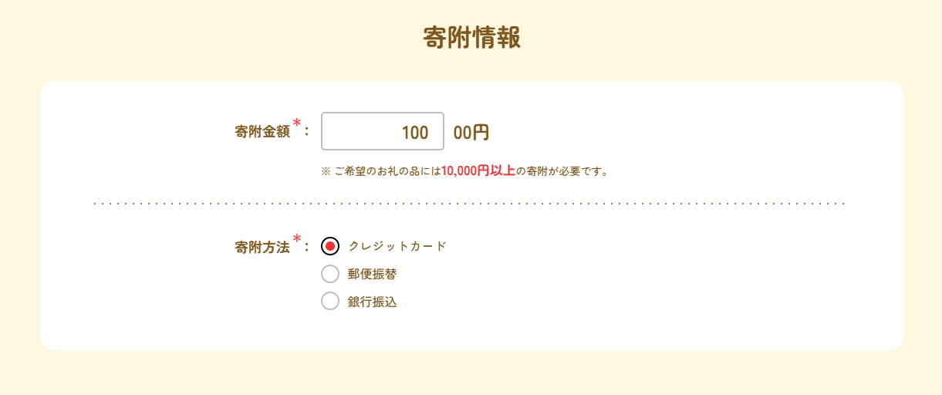This screenshot has height=395, width=942.
Task: Click the 銀行振込 label text
Action: coord(373,302)
